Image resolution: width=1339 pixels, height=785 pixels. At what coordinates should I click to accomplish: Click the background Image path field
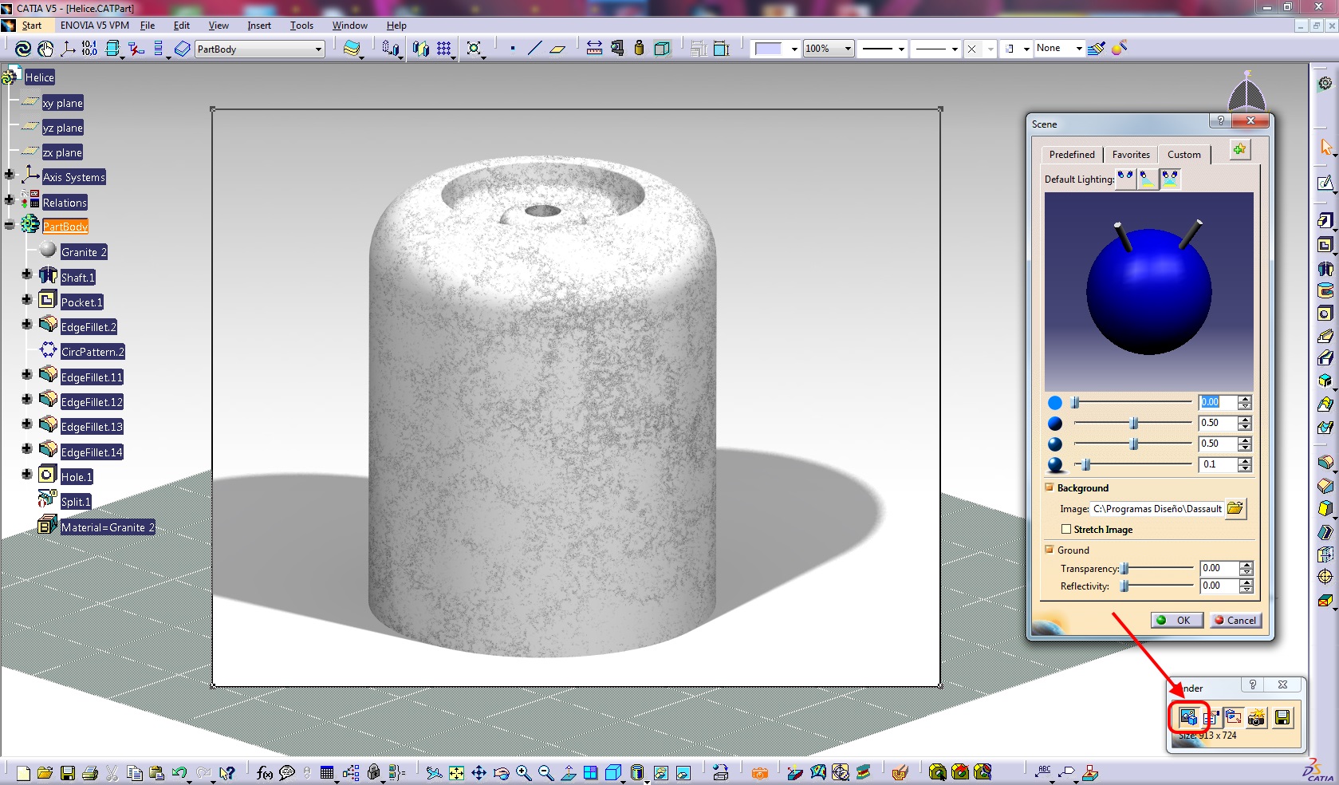coord(1157,508)
